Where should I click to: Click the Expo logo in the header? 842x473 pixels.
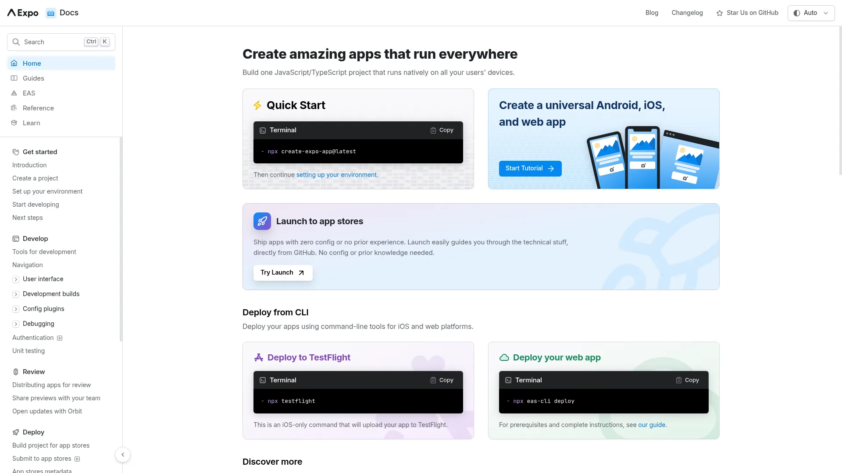[x=23, y=13]
